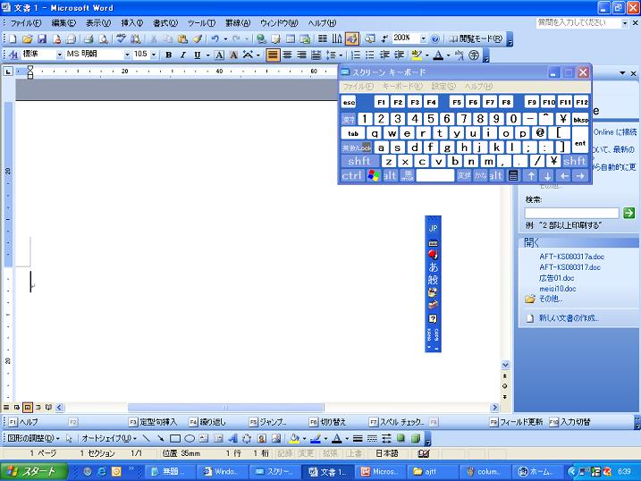The image size is (641, 481).
Task: Click the あ input mode on language bar
Action: click(433, 266)
